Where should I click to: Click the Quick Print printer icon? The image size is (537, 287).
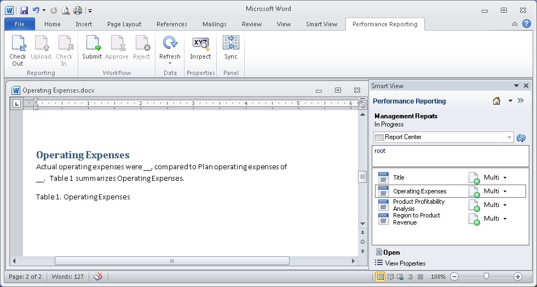pos(78,10)
